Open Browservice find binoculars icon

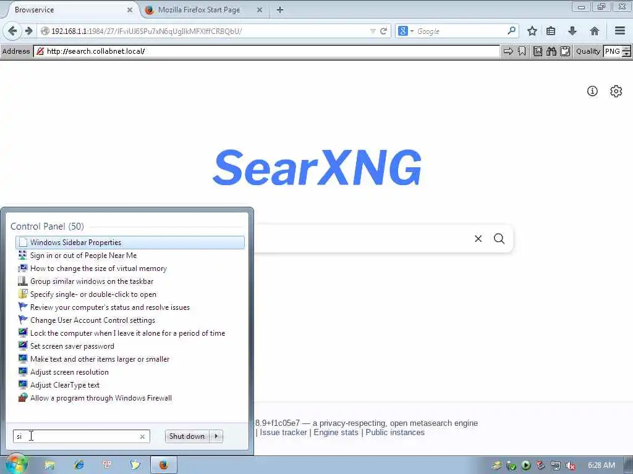(x=551, y=51)
